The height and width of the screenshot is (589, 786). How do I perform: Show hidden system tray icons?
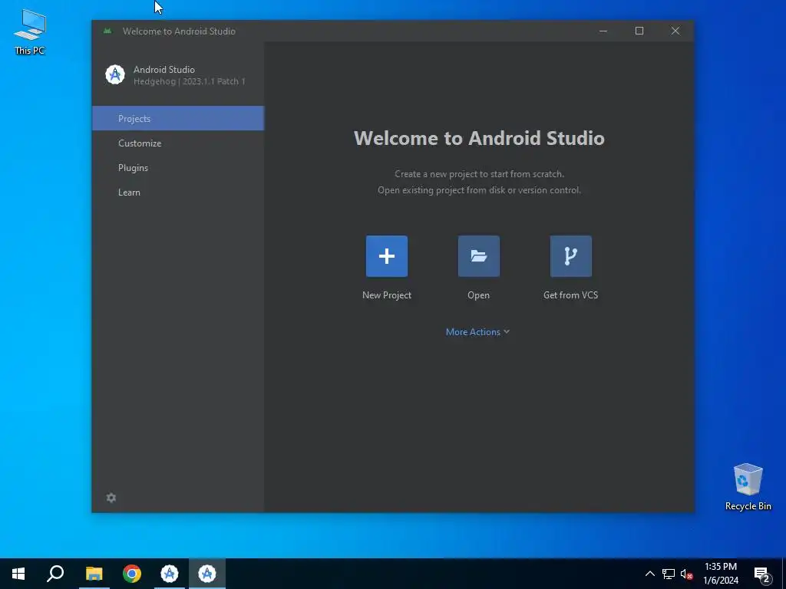(x=649, y=574)
